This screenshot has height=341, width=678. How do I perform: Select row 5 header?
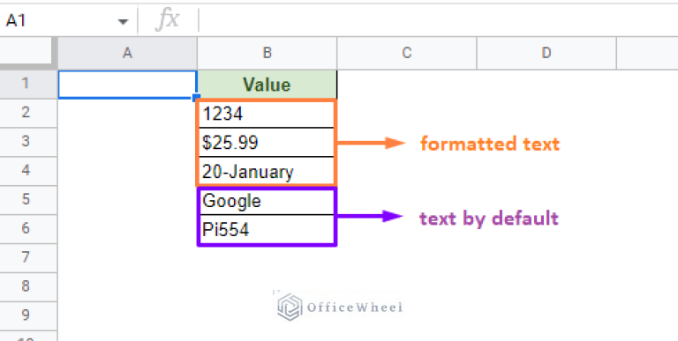point(26,200)
